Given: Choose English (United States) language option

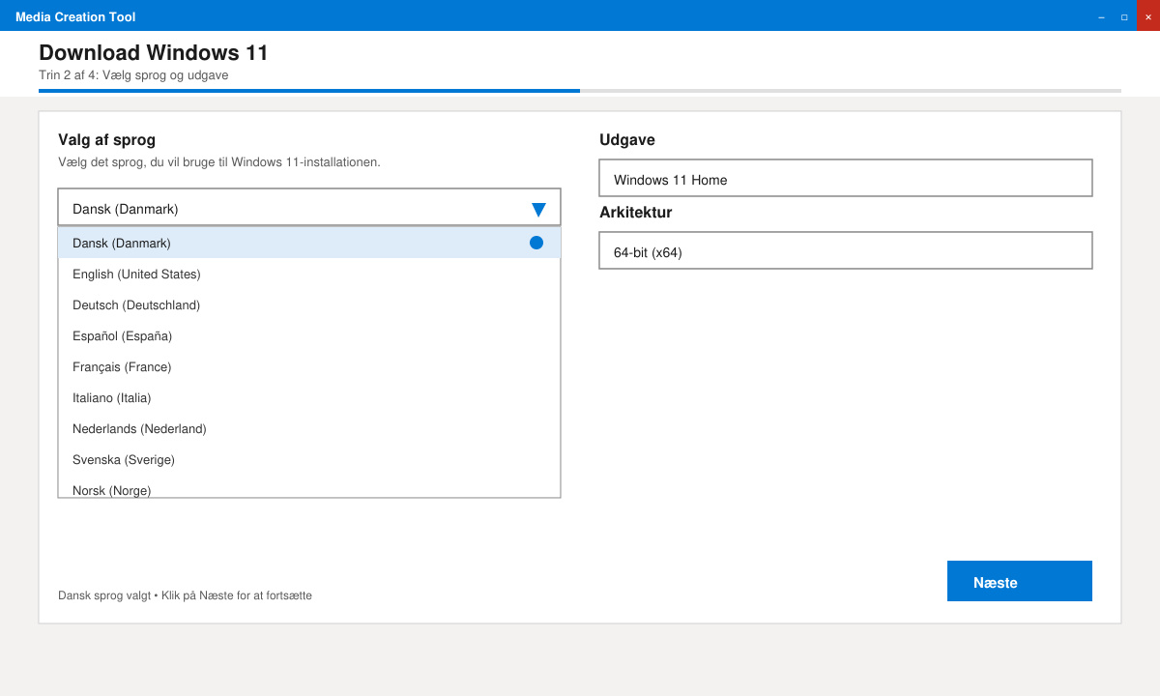Looking at the screenshot, I should [309, 274].
